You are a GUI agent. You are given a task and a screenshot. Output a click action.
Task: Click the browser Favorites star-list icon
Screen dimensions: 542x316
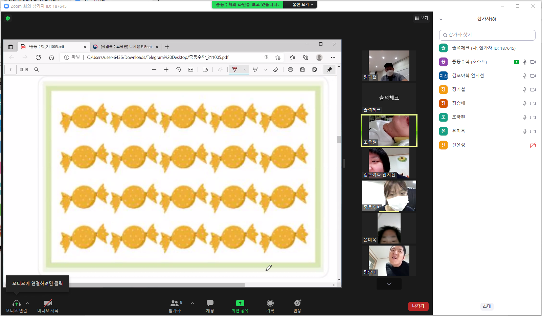click(292, 57)
